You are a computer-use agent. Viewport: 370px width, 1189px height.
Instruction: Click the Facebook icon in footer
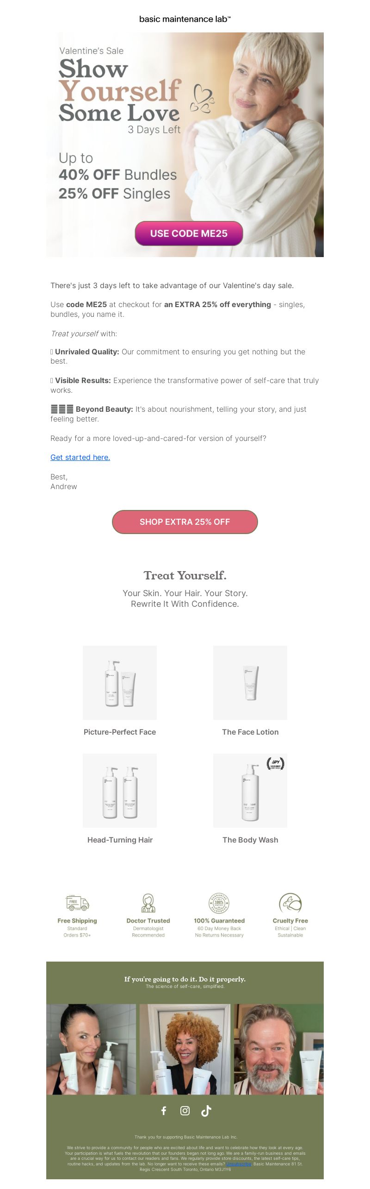click(164, 1111)
